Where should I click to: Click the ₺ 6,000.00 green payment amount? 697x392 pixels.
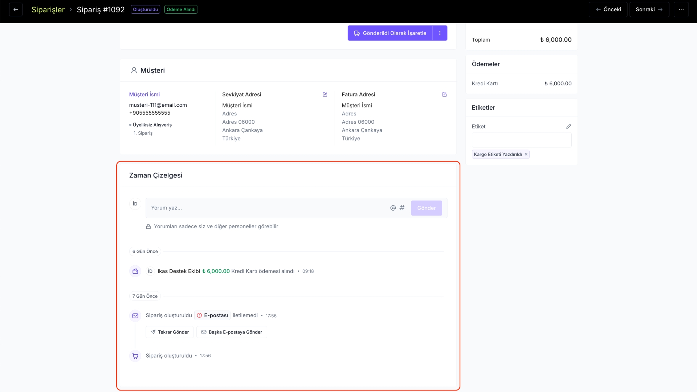pyautogui.click(x=216, y=271)
